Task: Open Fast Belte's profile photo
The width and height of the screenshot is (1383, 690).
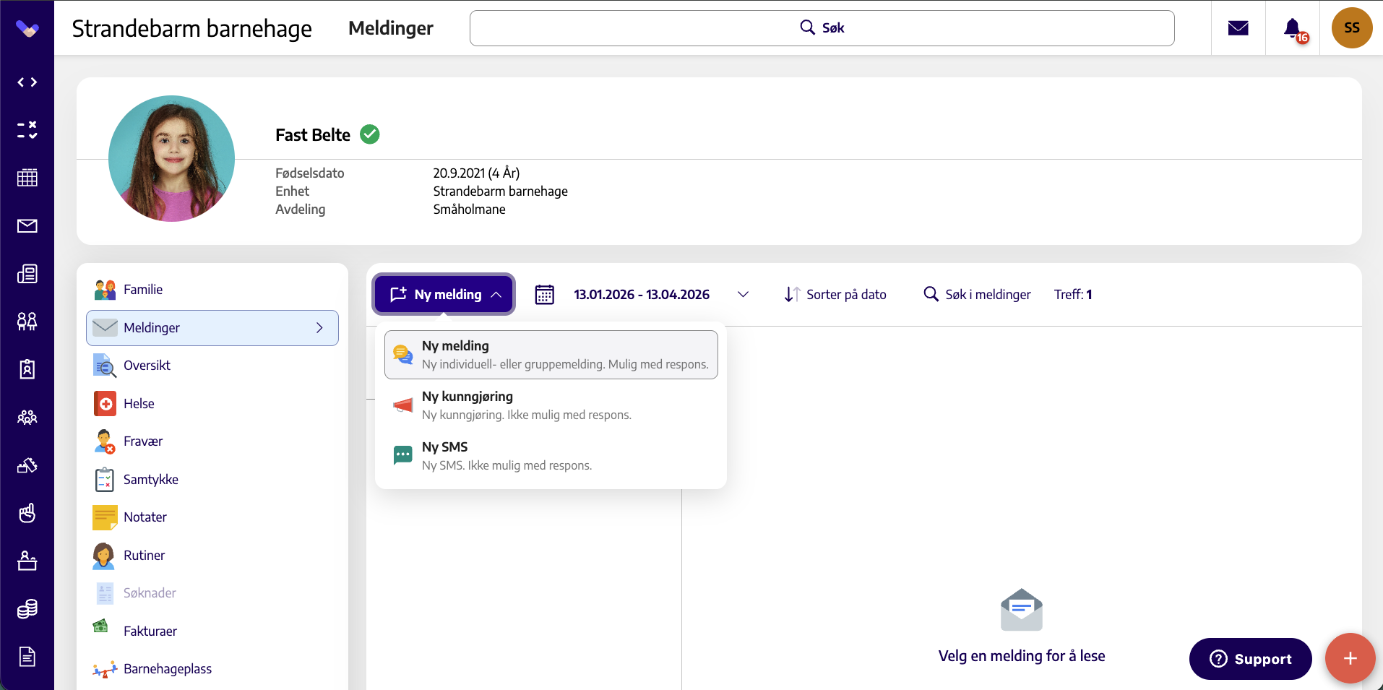Action: click(x=171, y=158)
